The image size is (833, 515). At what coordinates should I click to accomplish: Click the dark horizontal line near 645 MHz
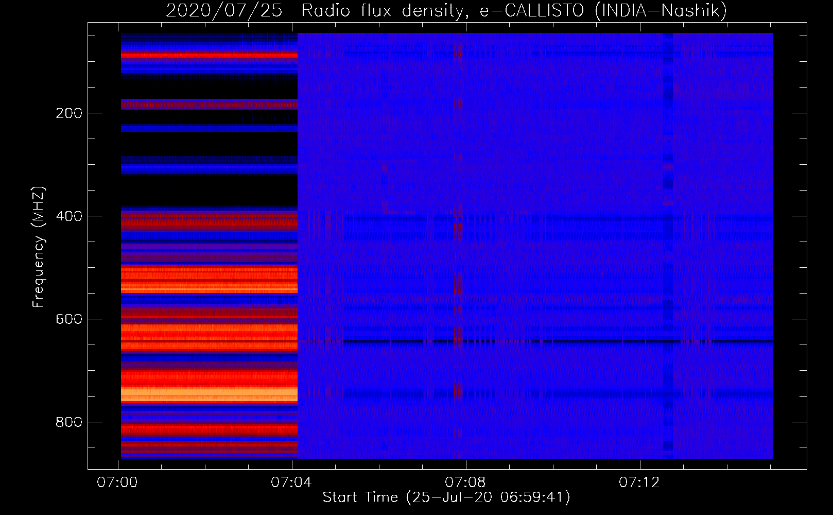point(558,341)
